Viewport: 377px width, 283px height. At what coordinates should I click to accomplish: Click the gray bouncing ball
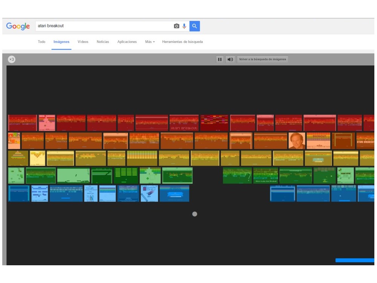195,214
